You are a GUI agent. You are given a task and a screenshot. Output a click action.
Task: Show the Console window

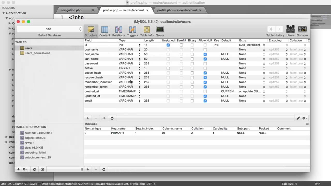302,31
